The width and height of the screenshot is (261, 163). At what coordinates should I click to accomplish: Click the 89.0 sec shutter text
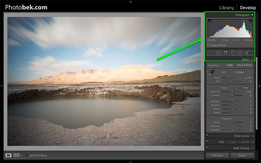(248, 40)
